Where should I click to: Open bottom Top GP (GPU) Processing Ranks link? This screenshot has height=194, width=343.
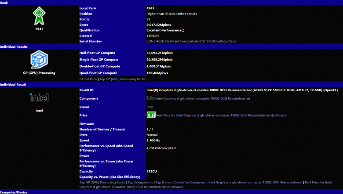pyautogui.click(x=102, y=182)
